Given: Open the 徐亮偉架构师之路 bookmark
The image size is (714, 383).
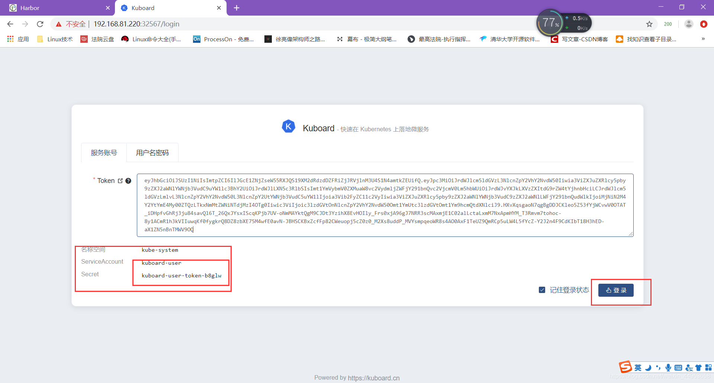Looking at the screenshot, I should pos(295,39).
